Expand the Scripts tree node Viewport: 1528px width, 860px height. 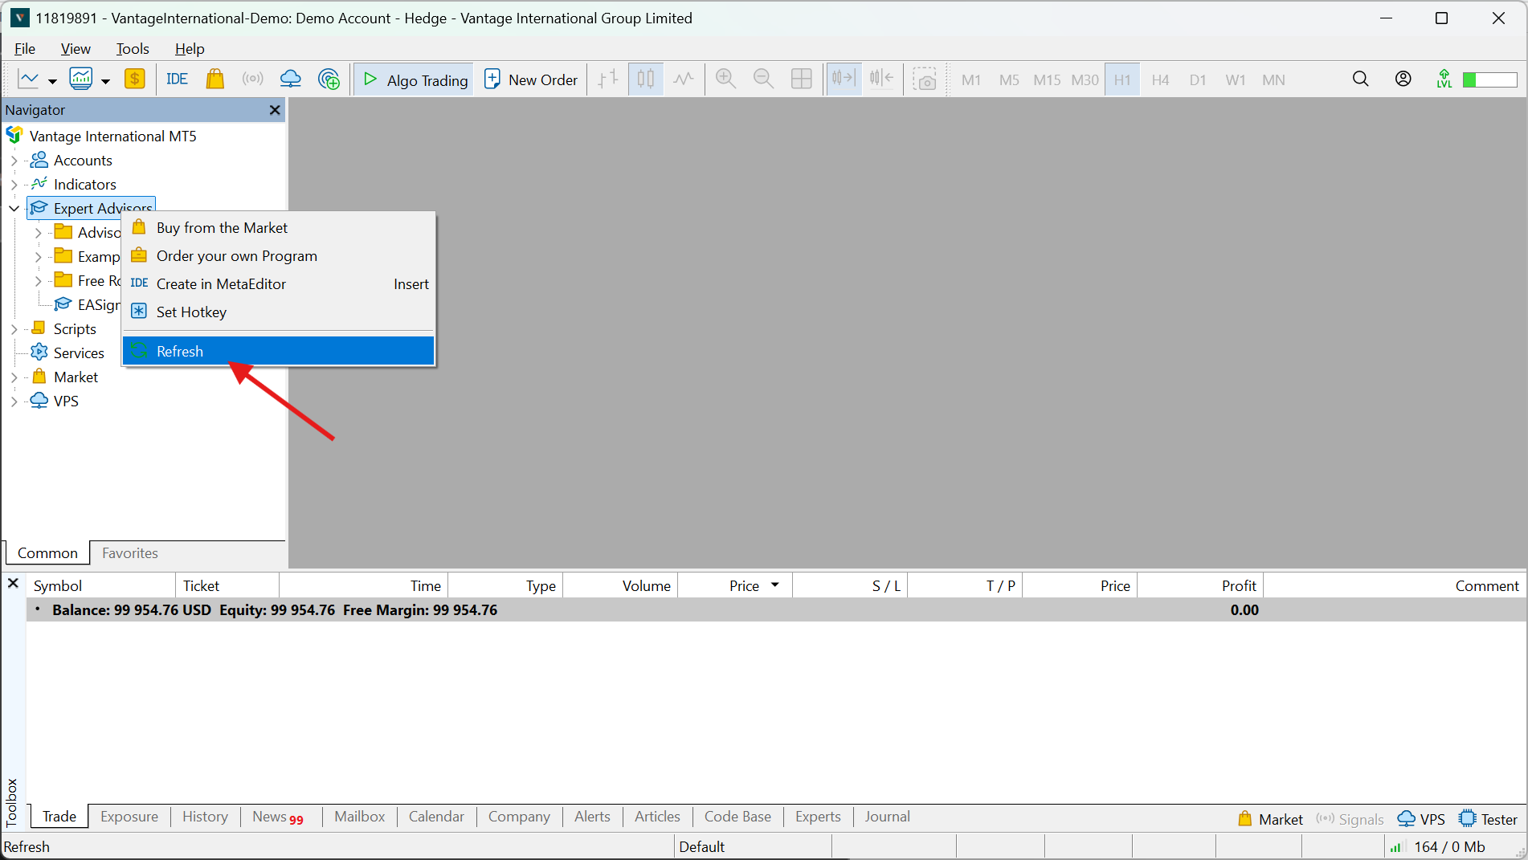coord(14,329)
